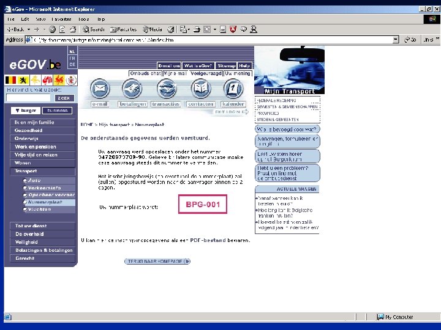Click the EXIT LOGIN arrow link
Viewport: 441px width, 330px height.
232,112
